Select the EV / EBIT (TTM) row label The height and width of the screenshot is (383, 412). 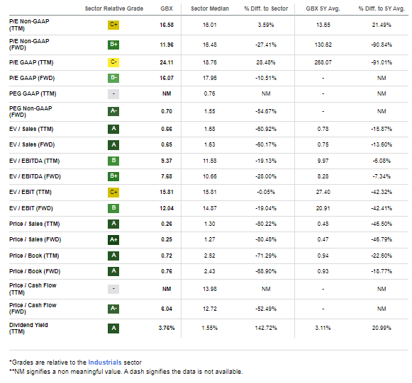(30, 192)
